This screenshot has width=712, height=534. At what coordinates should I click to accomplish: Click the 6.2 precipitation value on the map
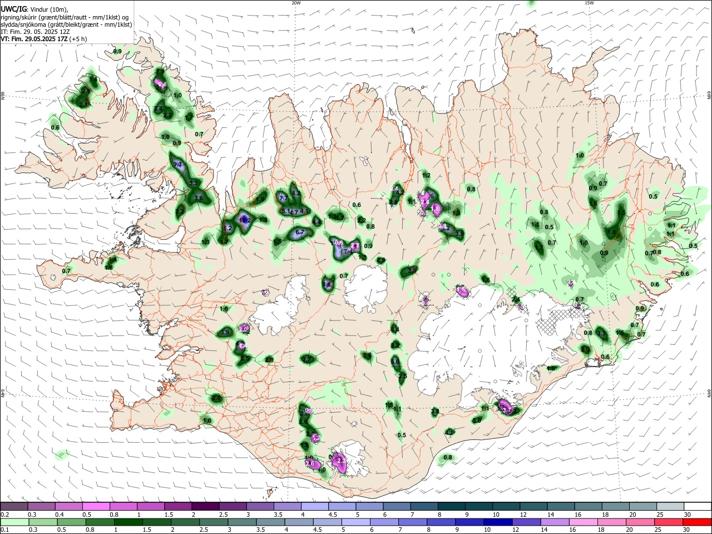[x=227, y=228]
